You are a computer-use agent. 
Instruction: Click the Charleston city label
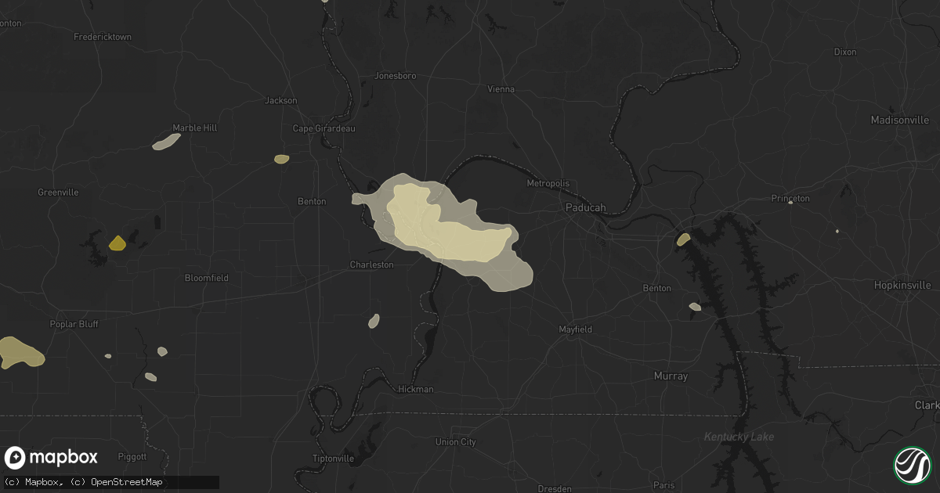coord(371,264)
